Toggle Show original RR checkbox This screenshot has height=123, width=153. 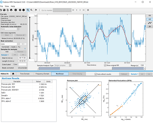tap(105, 65)
